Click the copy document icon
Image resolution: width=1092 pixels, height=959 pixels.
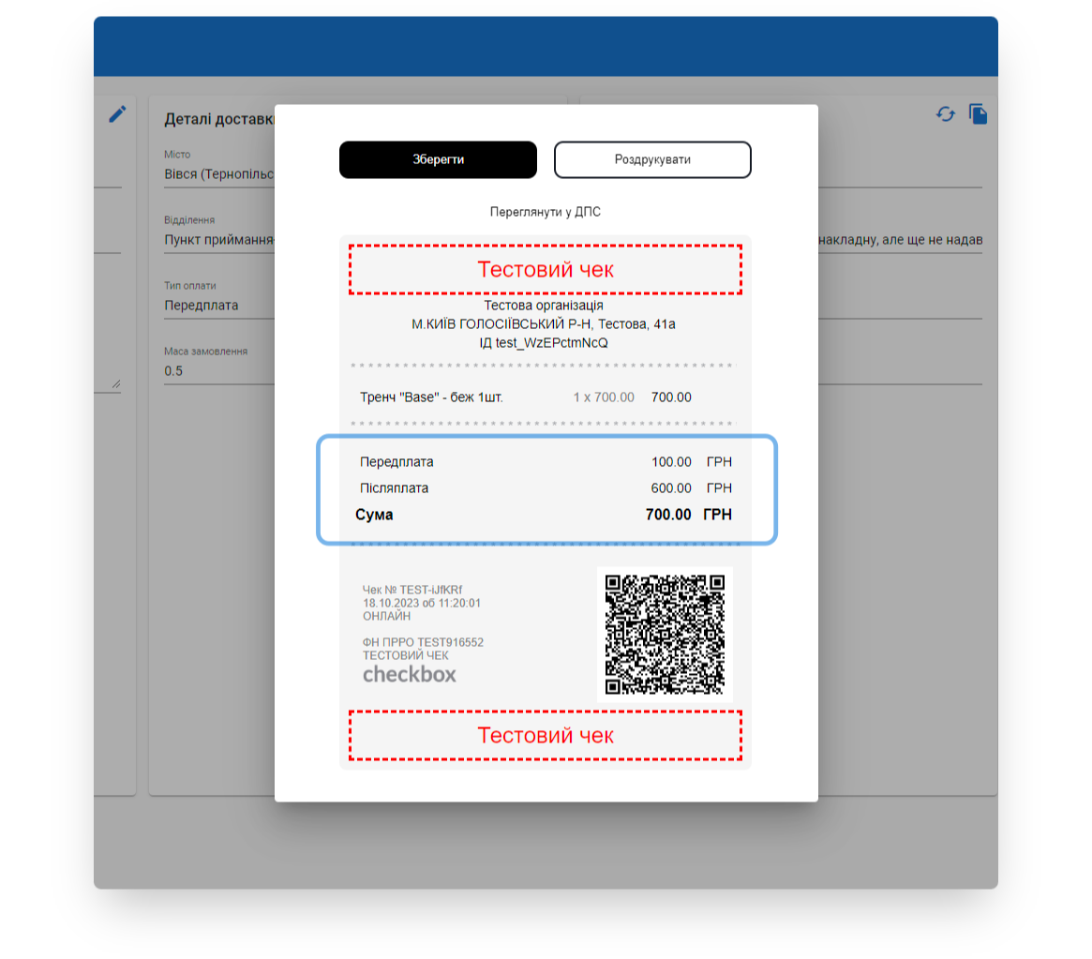tap(978, 114)
